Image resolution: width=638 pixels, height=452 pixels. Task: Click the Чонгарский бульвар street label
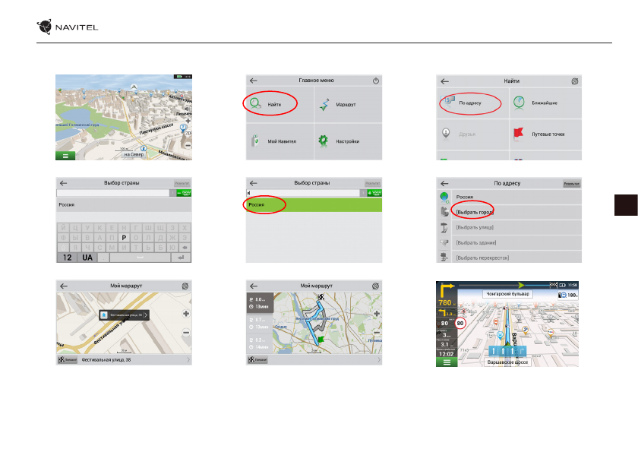(508, 294)
